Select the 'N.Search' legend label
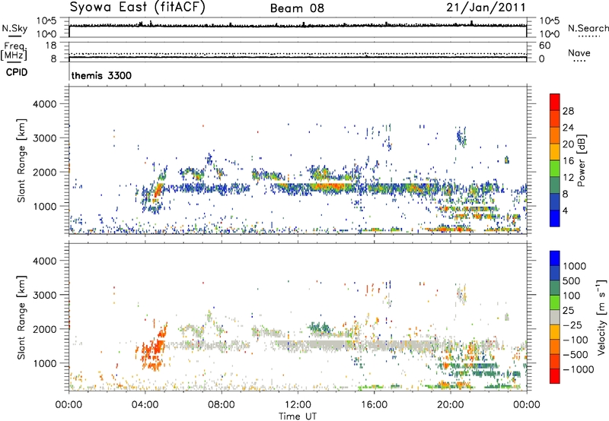This screenshot has height=421, width=609. 588,28
